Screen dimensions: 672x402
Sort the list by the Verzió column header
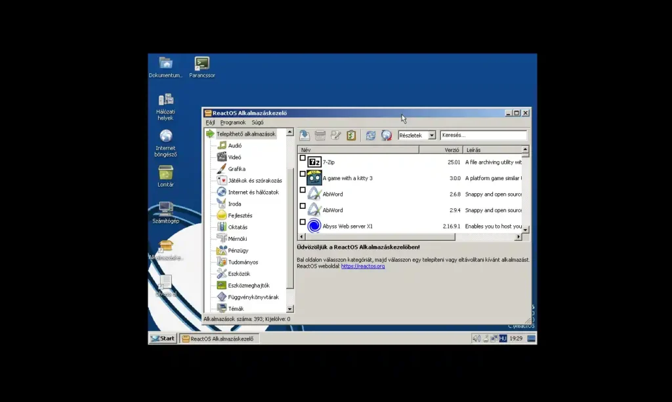click(x=441, y=150)
